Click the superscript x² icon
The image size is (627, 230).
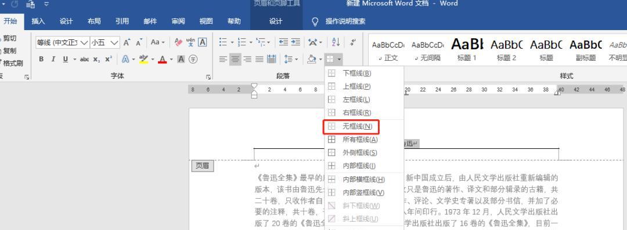(x=109, y=59)
